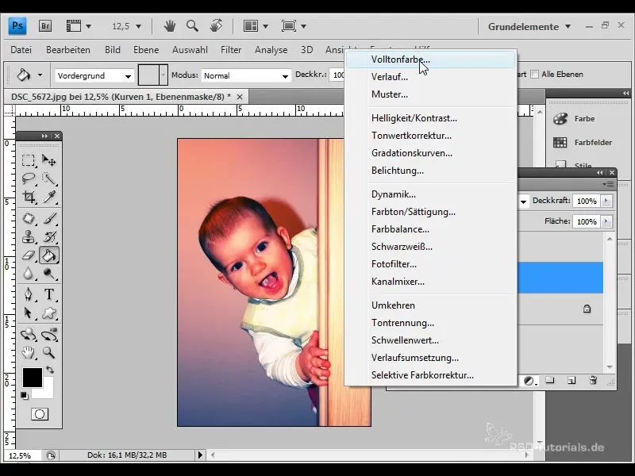Select the Type tool
The height and width of the screenshot is (476, 635).
[x=48, y=294]
